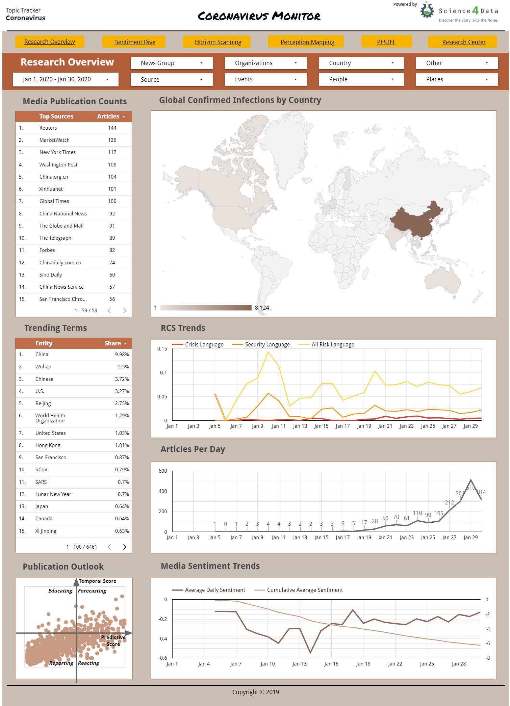Expand the News Group filter dropdown
510x706 pixels.
[172, 63]
